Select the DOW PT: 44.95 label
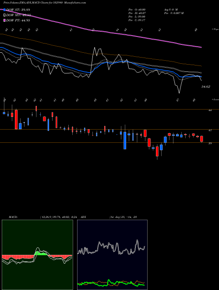Viewport: 219px width, 290px height. [x=18, y=20]
